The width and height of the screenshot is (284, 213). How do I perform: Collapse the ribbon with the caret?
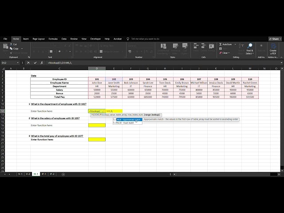281,57
